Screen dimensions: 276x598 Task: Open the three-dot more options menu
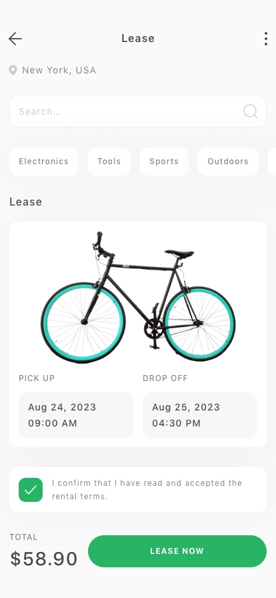[x=266, y=39]
